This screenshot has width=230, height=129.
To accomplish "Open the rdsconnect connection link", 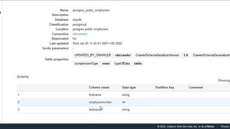I will point(80,34).
